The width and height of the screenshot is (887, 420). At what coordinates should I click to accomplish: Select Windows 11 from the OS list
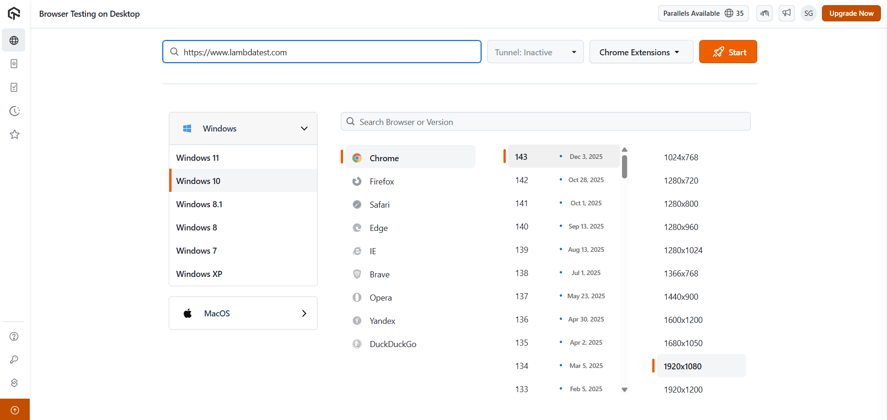coord(198,157)
